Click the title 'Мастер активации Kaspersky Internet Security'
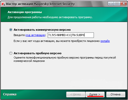This screenshot has width=128, height=100. (40, 4)
